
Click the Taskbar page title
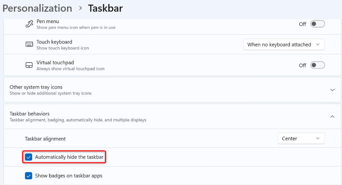(x=105, y=8)
